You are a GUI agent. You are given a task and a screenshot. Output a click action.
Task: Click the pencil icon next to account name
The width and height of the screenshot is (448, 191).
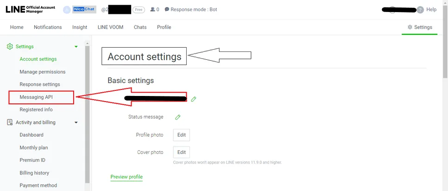click(194, 99)
